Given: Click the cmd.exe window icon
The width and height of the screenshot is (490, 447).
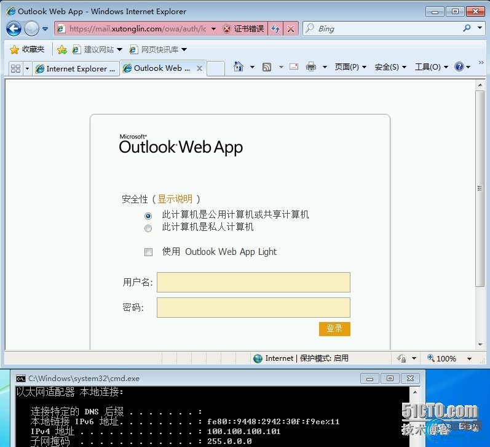Looking at the screenshot, I should (21, 379).
